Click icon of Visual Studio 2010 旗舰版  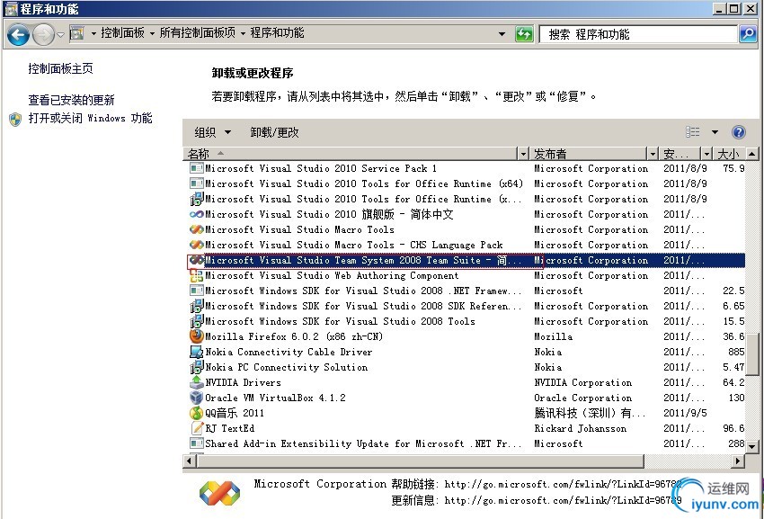pos(196,214)
